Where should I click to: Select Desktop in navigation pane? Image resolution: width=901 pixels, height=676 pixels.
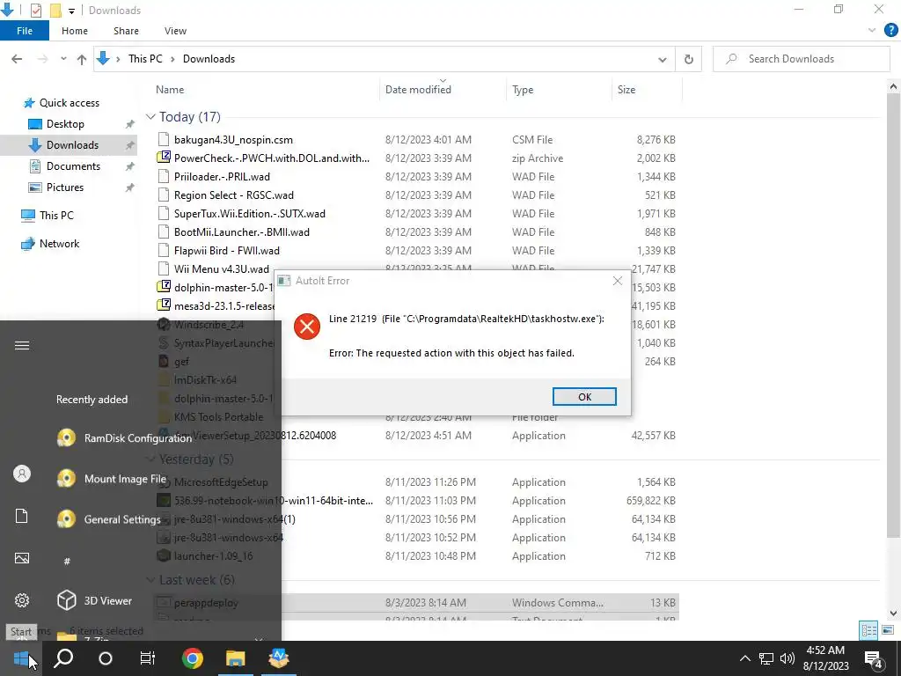(65, 124)
